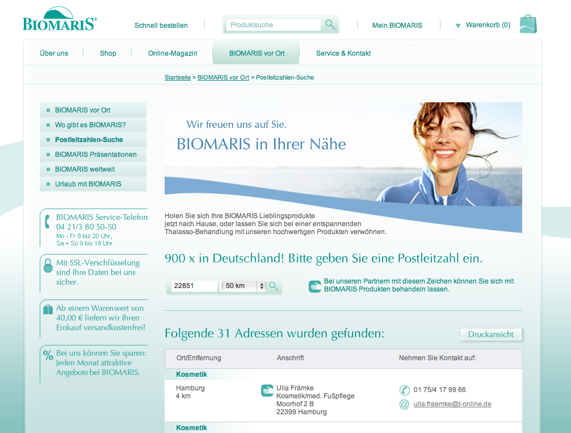Open Urlaub mit BIOMARIS sidebar item
The height and width of the screenshot is (433, 571).
click(x=93, y=184)
